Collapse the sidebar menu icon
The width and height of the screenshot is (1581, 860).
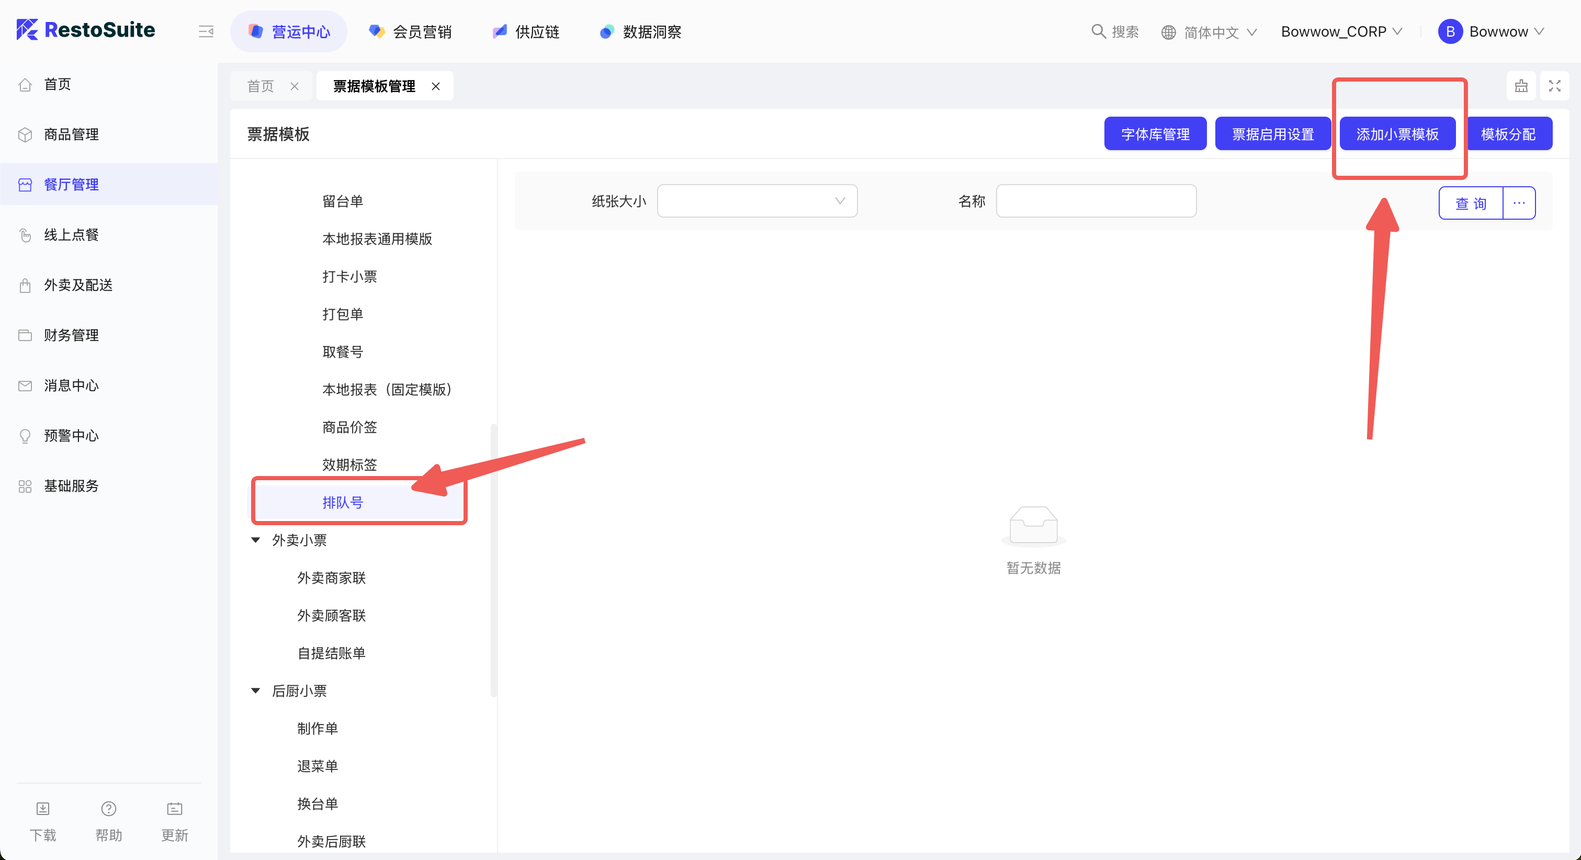[x=206, y=31]
